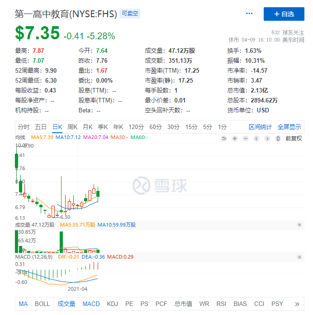Switch to the 分时 chart tab
This screenshot has height=315, width=313.
point(24,127)
